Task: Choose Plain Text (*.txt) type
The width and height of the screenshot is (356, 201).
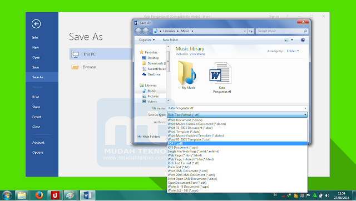Action: pos(237,167)
